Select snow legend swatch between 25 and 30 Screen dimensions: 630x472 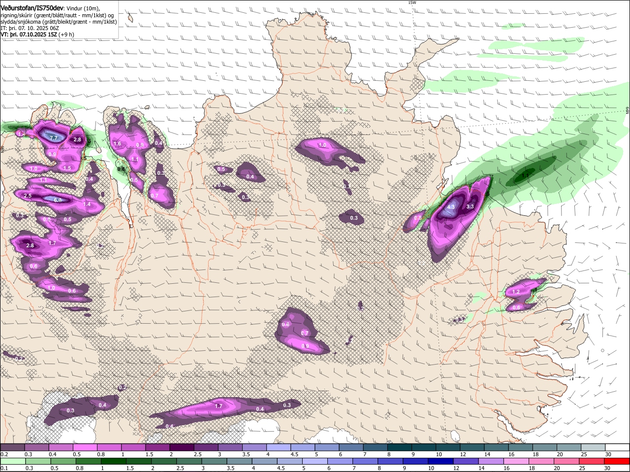click(x=593, y=447)
